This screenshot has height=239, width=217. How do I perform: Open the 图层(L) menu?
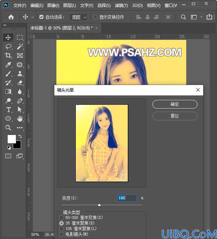[x=70, y=6]
